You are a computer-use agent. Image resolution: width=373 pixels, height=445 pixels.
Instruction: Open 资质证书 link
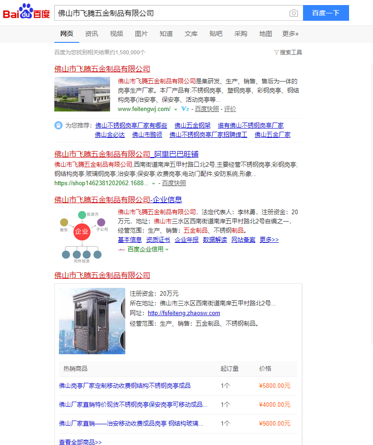tap(158, 240)
